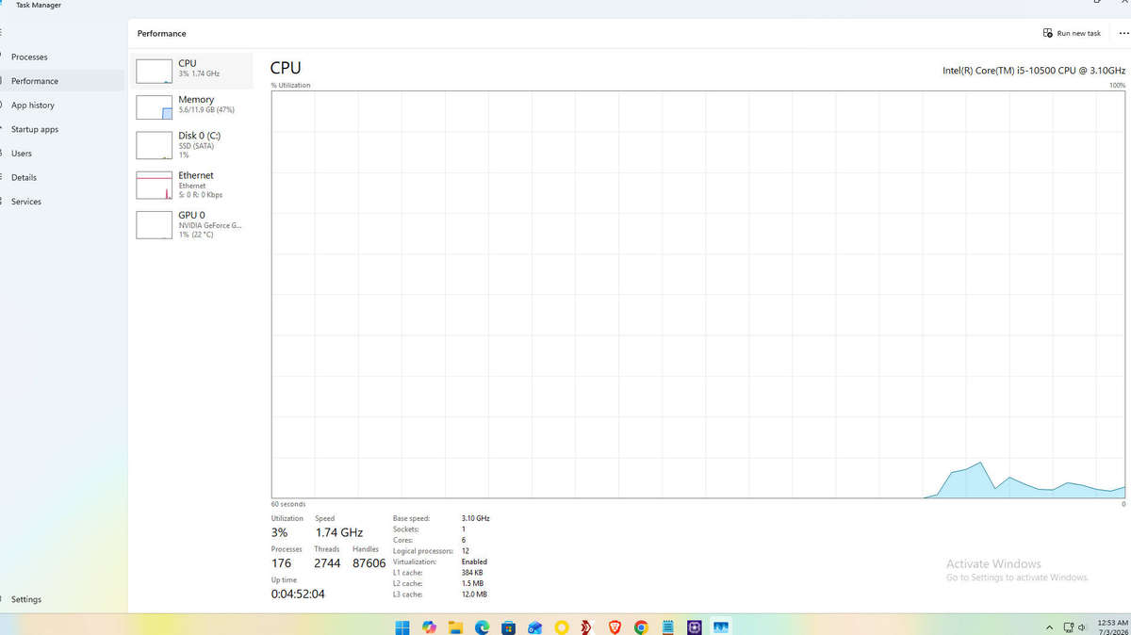This screenshot has width=1131, height=635.
Task: Click the yellow circle taskbar icon
Action: 562,627
